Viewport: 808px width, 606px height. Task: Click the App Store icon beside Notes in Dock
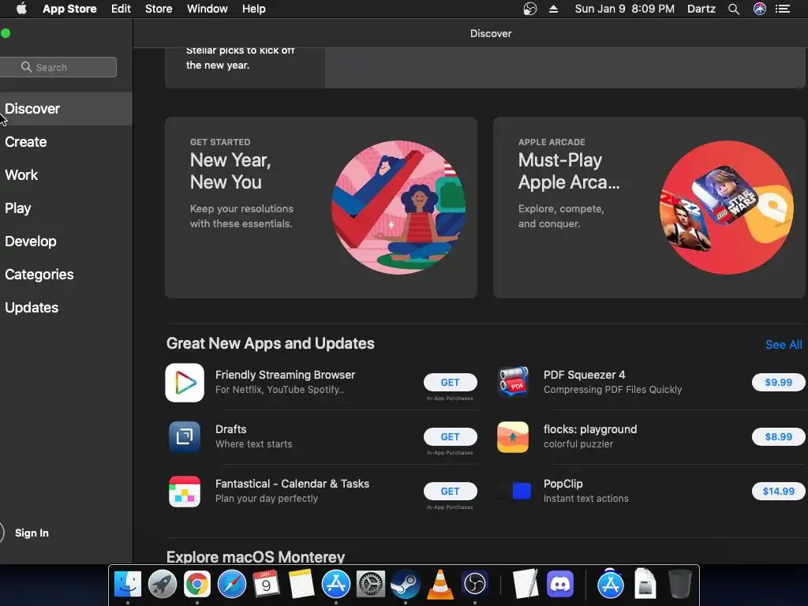click(x=336, y=585)
